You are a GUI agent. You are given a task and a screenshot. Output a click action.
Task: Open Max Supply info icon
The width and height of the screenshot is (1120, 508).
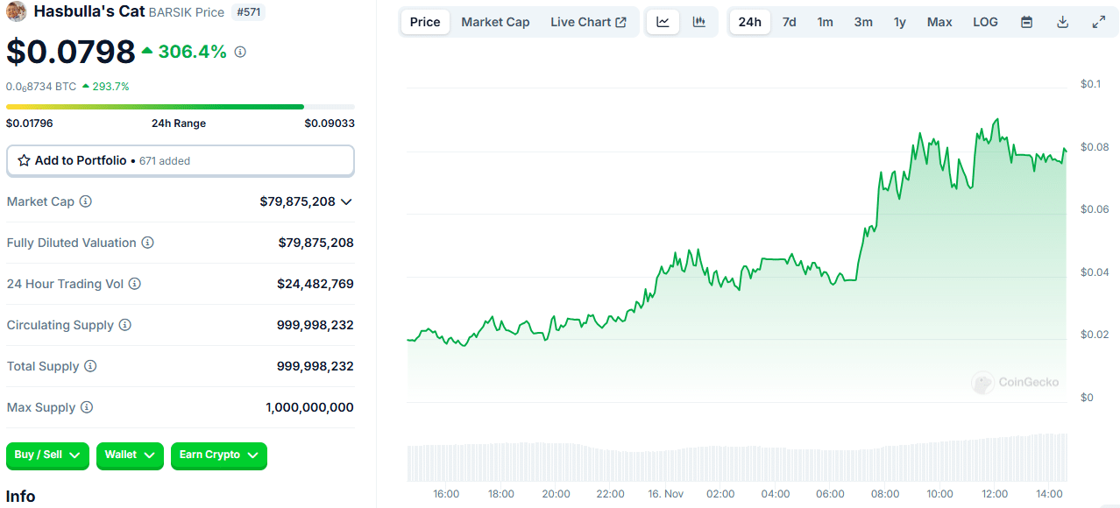pos(87,407)
